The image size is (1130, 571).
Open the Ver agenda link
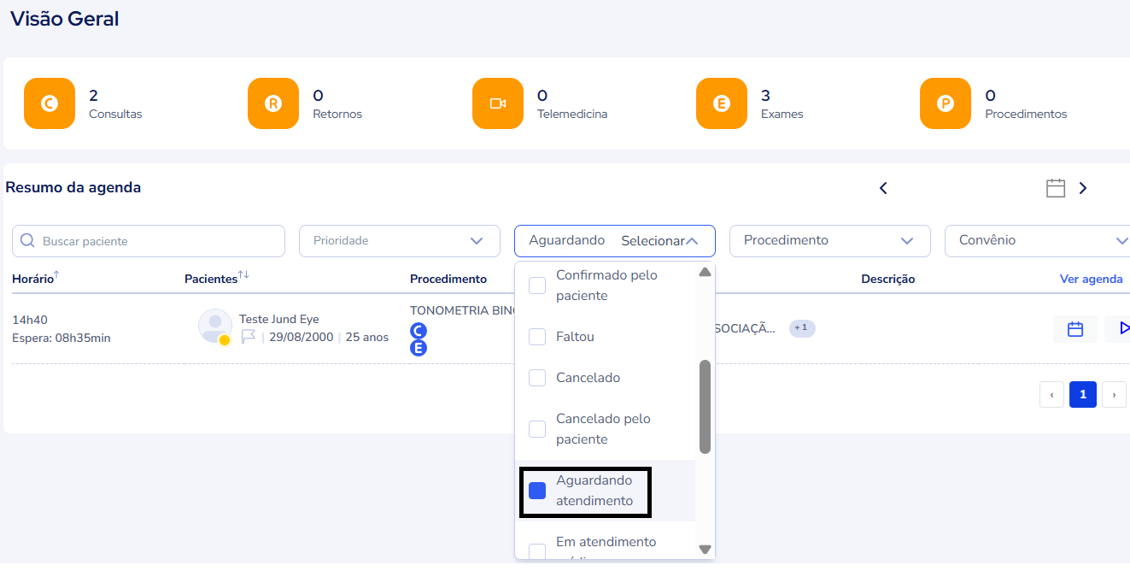click(1091, 280)
